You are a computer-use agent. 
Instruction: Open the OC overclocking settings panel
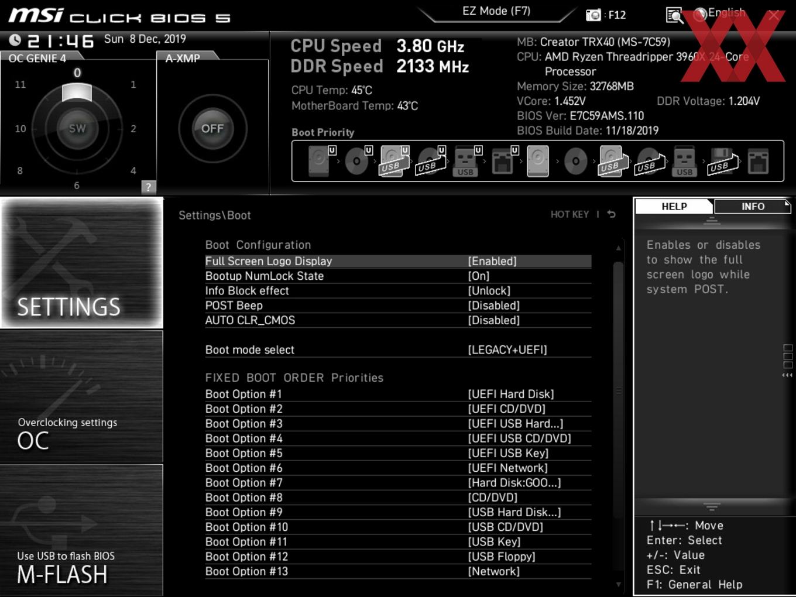coord(81,397)
